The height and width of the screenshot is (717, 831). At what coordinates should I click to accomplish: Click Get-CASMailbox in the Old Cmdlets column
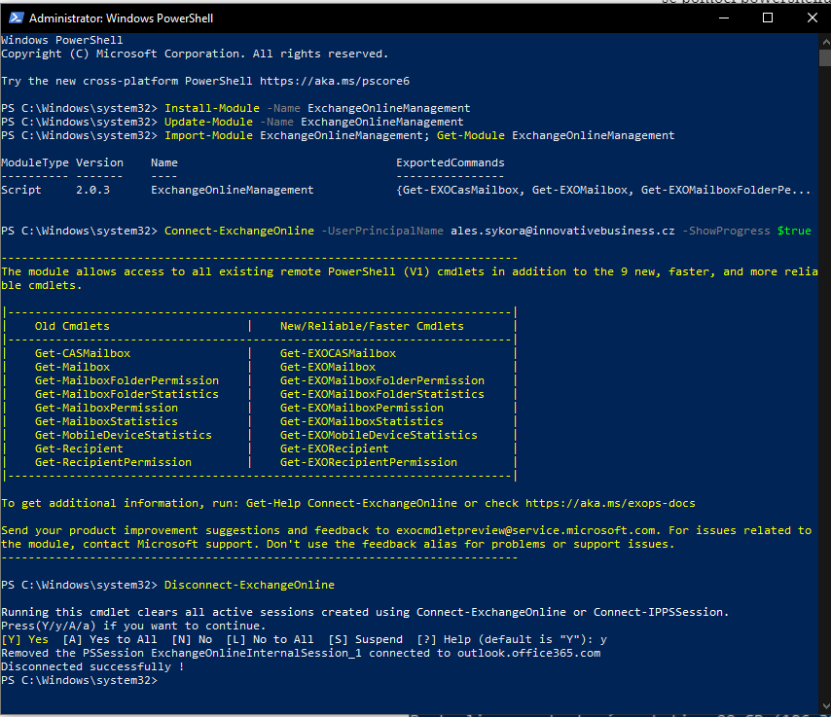(x=83, y=353)
